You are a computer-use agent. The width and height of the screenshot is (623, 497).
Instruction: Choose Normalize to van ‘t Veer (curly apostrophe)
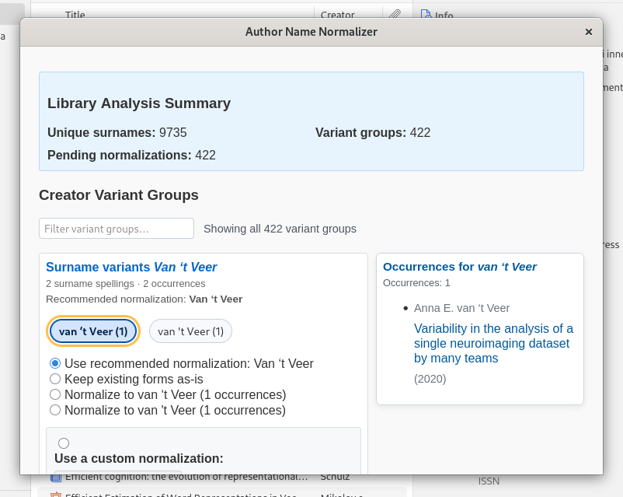(x=55, y=394)
